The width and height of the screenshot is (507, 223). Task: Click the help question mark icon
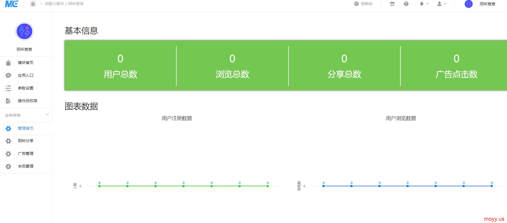(x=406, y=4)
